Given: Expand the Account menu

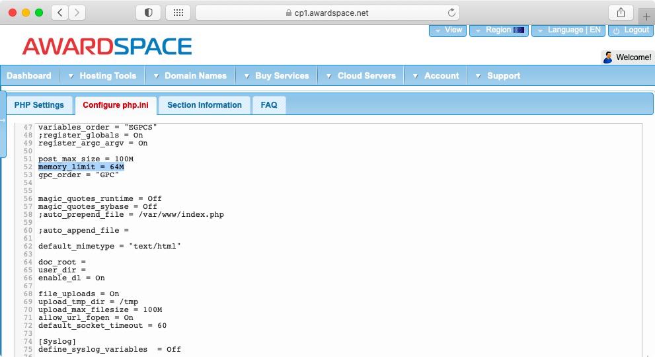Looking at the screenshot, I should point(436,75).
